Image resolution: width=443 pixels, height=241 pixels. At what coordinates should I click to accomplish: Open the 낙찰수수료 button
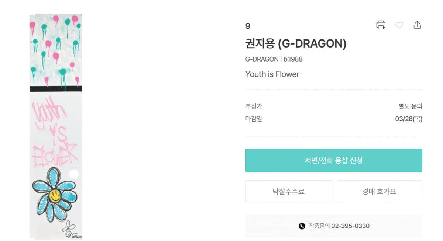coord(288,192)
